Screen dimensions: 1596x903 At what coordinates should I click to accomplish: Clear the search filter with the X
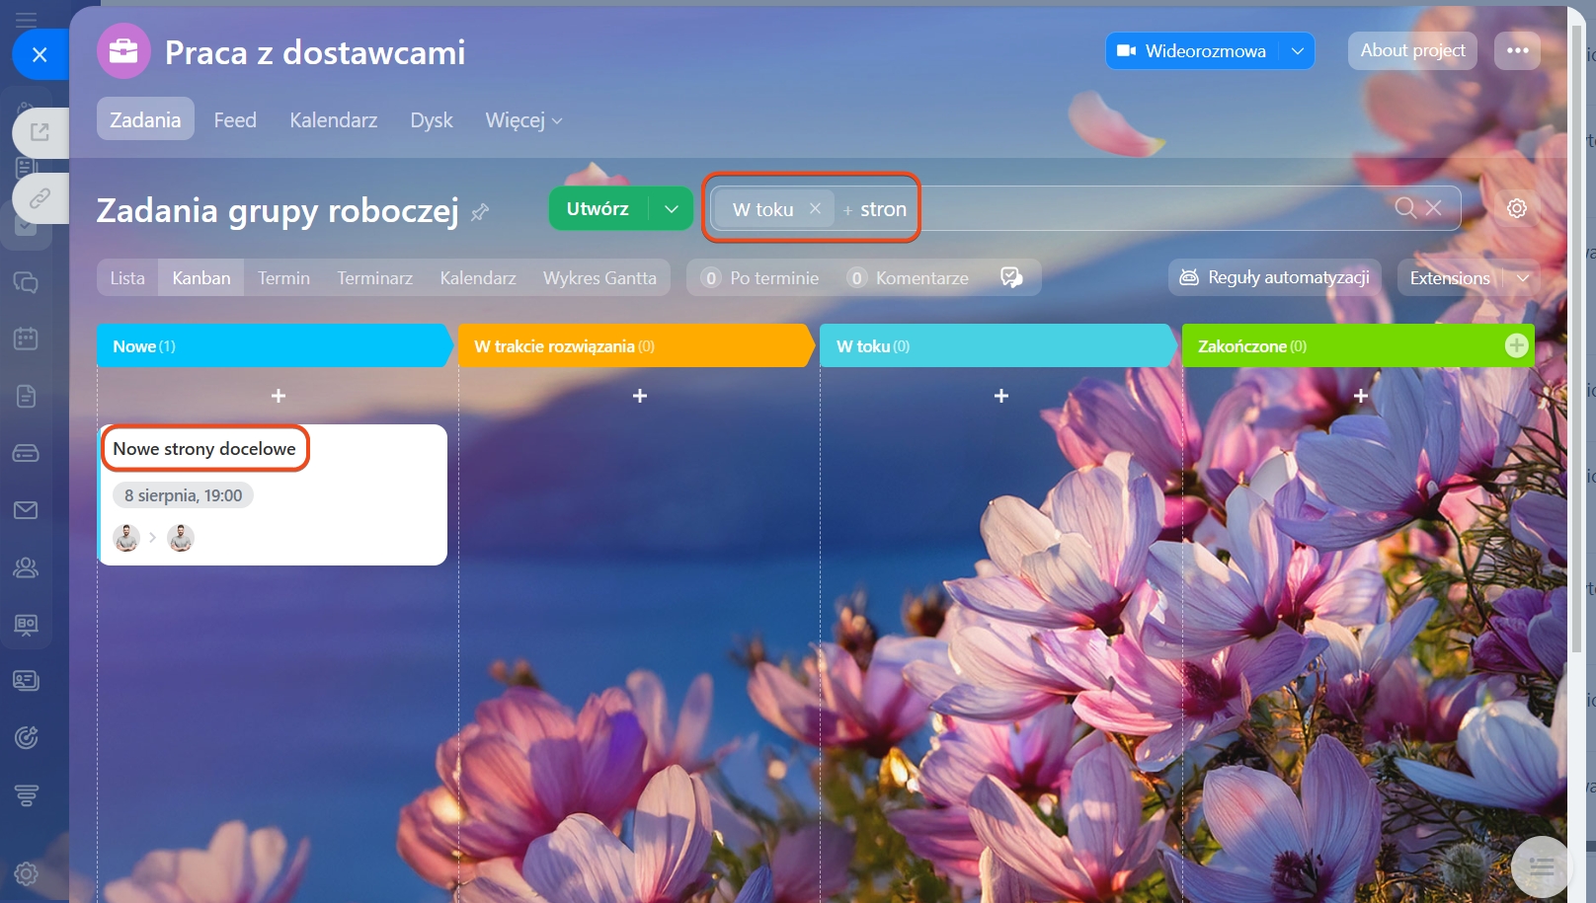tap(1434, 207)
